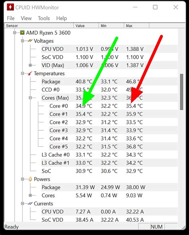
Task: Open the Tools menu
Action: pyautogui.click(x=44, y=18)
